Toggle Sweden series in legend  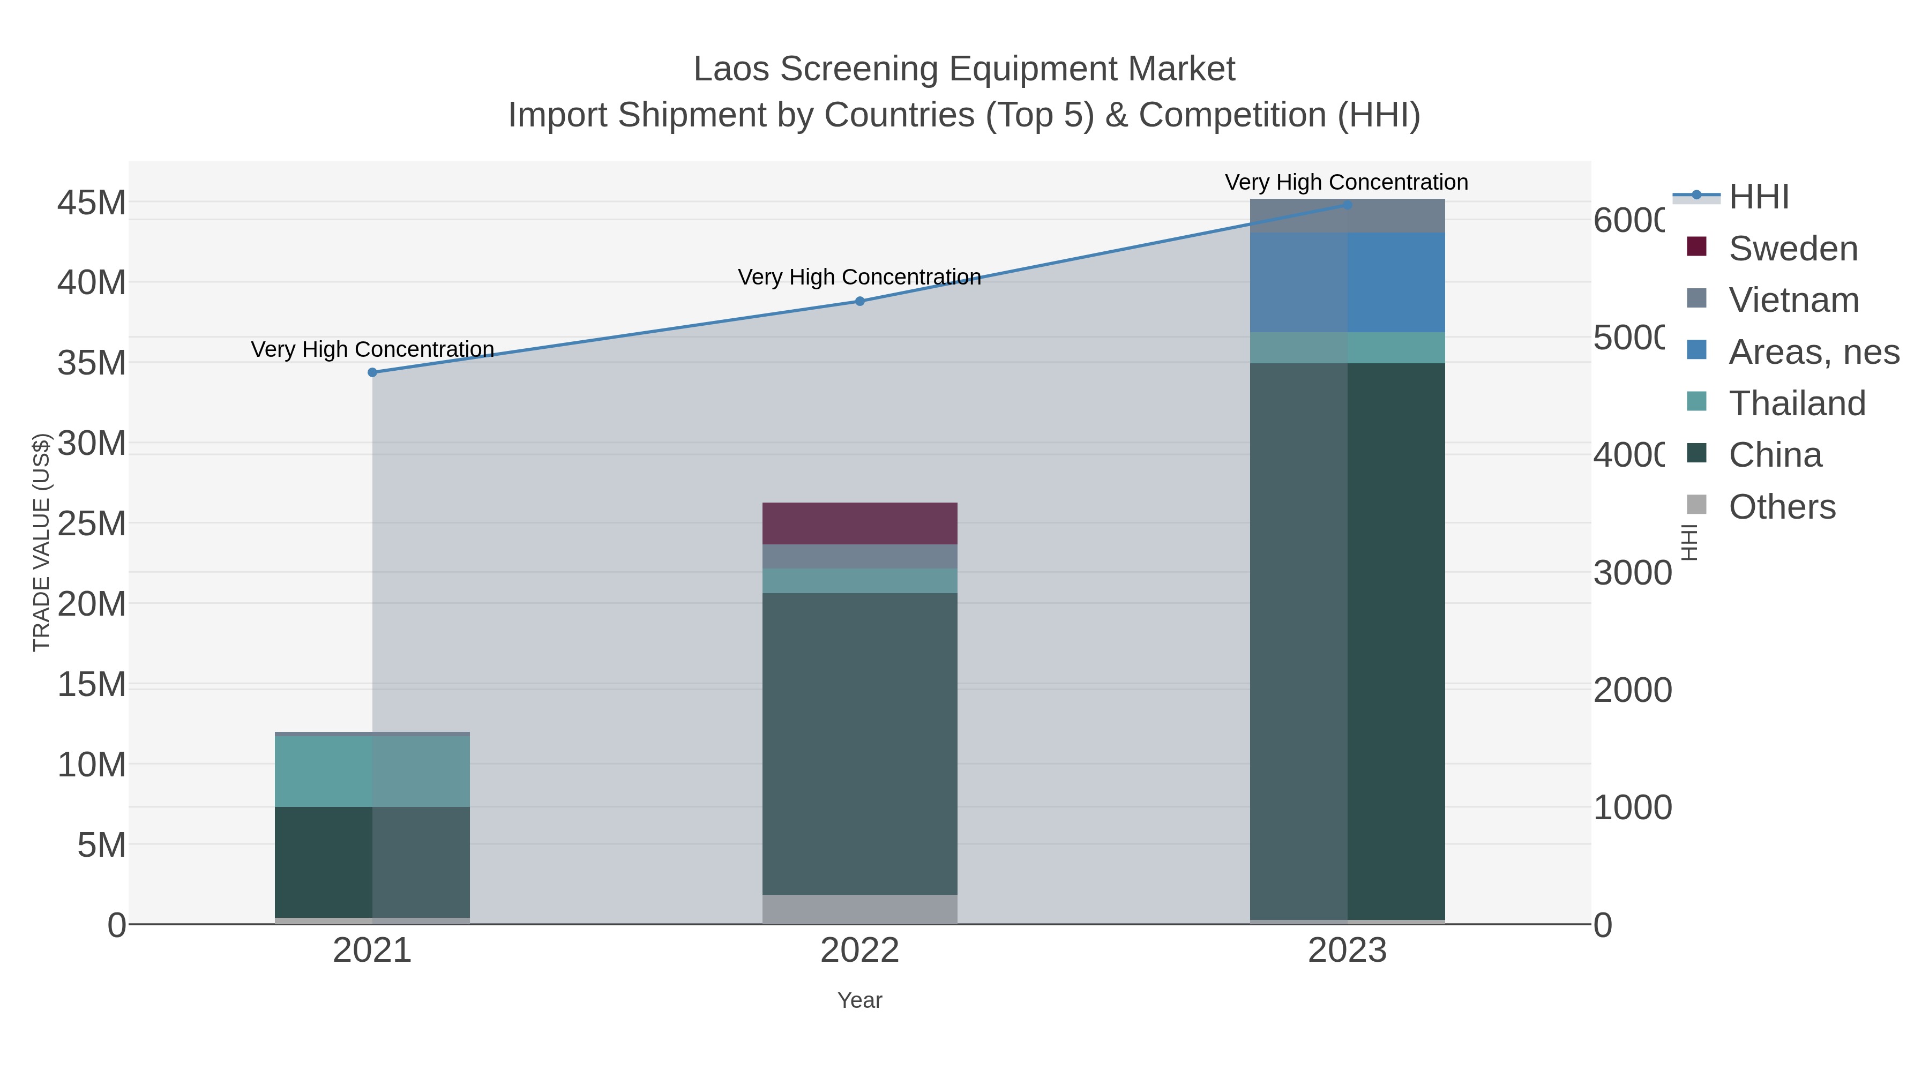coord(1772,248)
